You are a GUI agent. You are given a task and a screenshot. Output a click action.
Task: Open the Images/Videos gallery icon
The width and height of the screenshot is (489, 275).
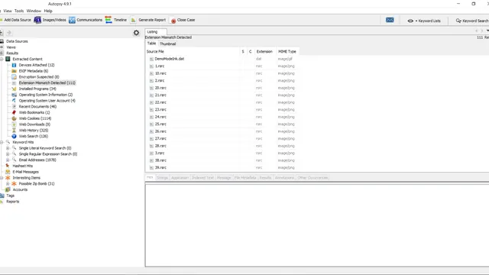click(37, 20)
